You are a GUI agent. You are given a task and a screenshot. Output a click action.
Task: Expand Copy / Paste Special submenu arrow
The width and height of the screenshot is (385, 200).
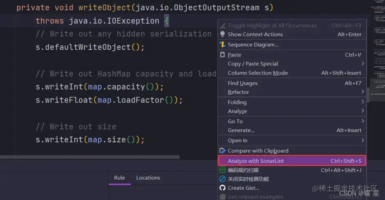pyautogui.click(x=363, y=63)
